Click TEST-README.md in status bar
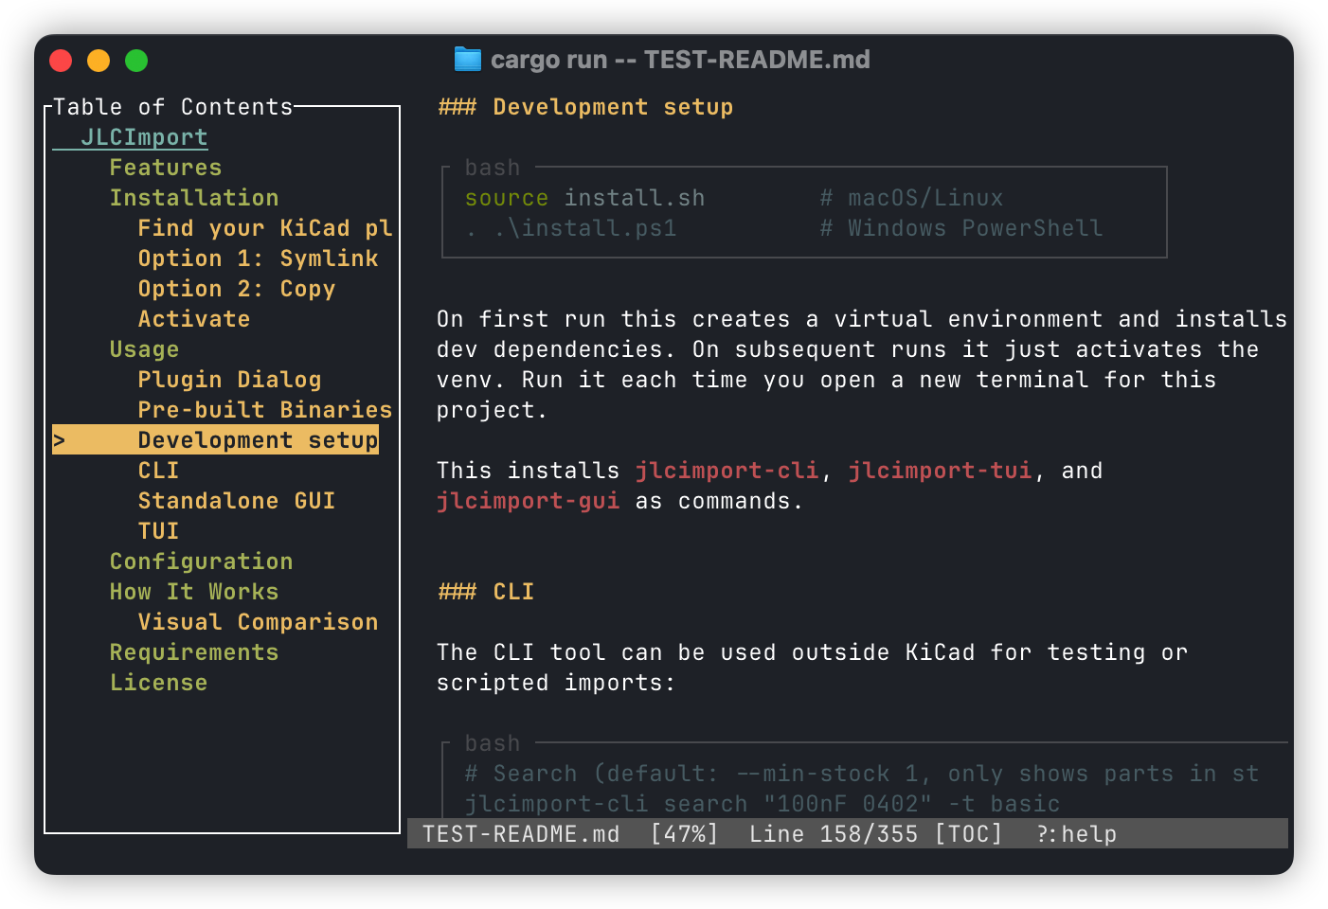The height and width of the screenshot is (909, 1328). tap(521, 834)
